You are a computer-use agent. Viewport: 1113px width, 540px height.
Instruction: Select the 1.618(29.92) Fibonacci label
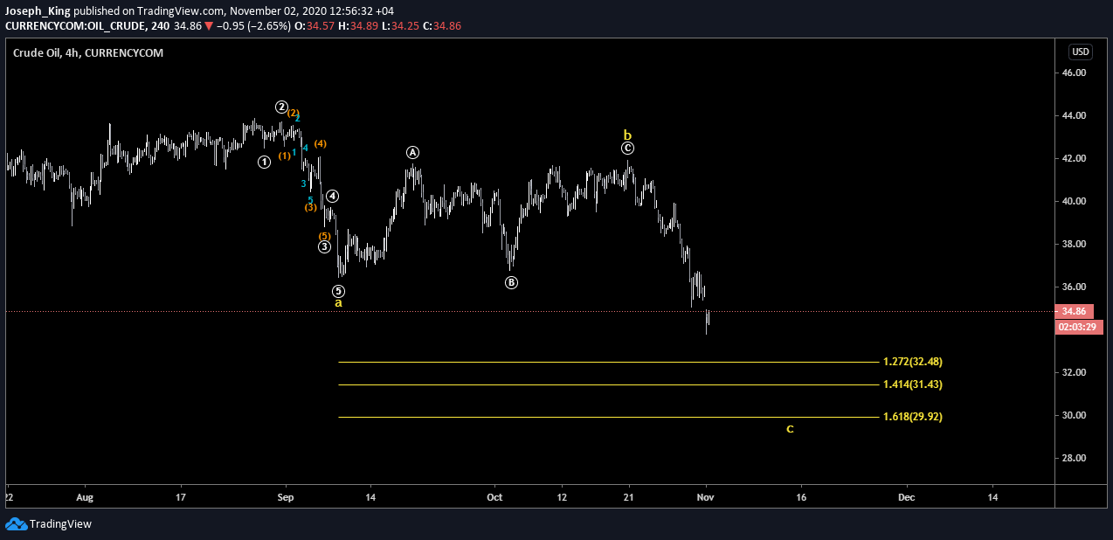pos(912,417)
